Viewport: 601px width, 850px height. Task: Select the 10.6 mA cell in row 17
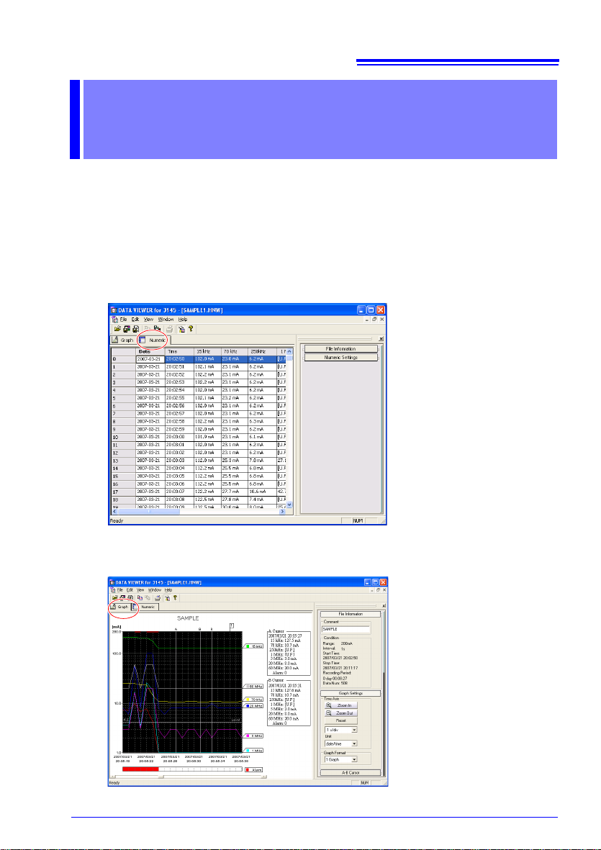click(262, 491)
